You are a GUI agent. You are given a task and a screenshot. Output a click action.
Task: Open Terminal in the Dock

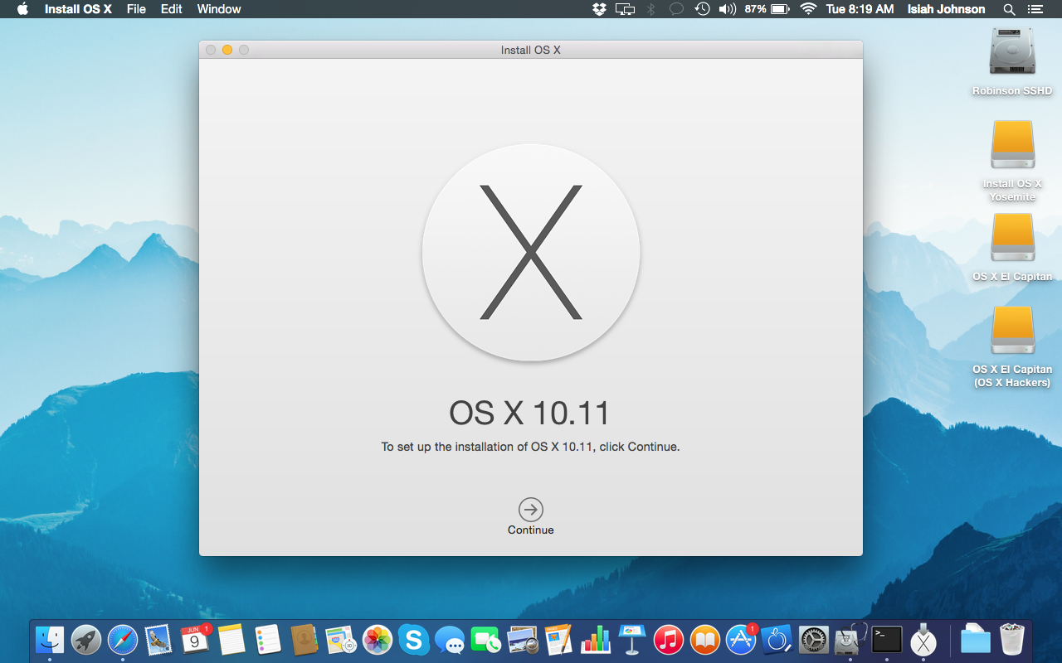(x=887, y=639)
